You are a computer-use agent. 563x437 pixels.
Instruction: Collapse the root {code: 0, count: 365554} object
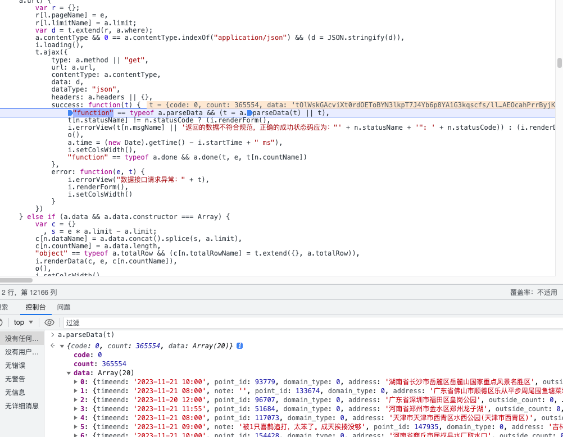[x=62, y=347]
